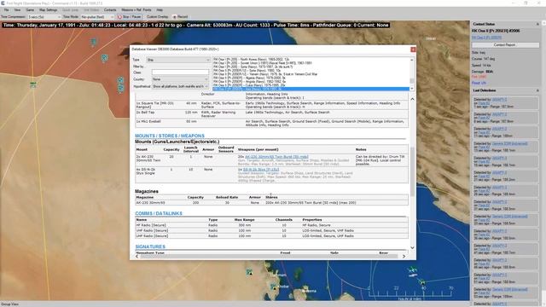Click the Class filter input field

coord(180,72)
